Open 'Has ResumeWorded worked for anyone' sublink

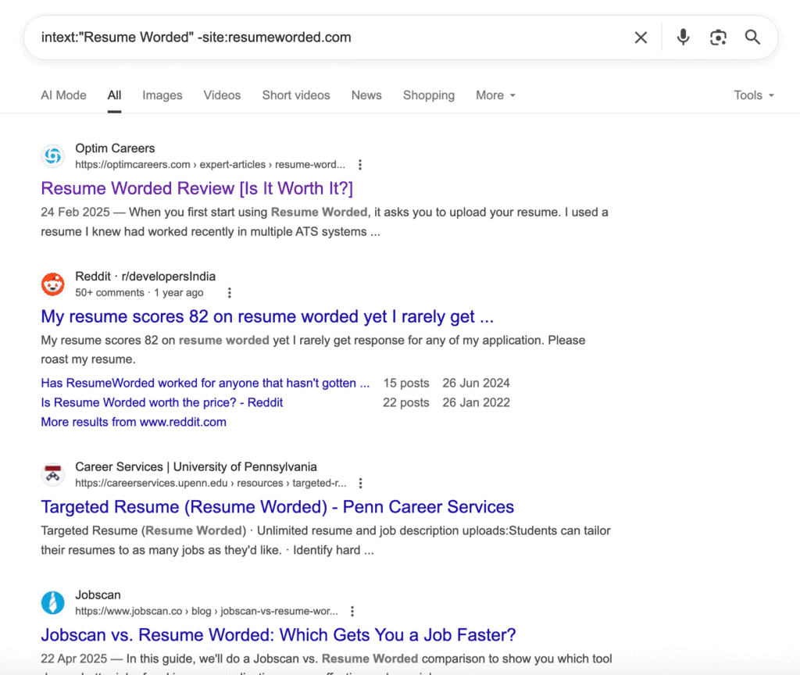coord(205,383)
